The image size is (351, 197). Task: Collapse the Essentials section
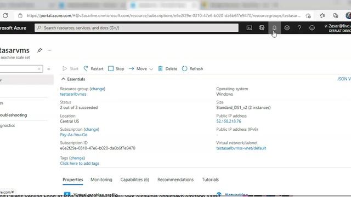coord(73,79)
